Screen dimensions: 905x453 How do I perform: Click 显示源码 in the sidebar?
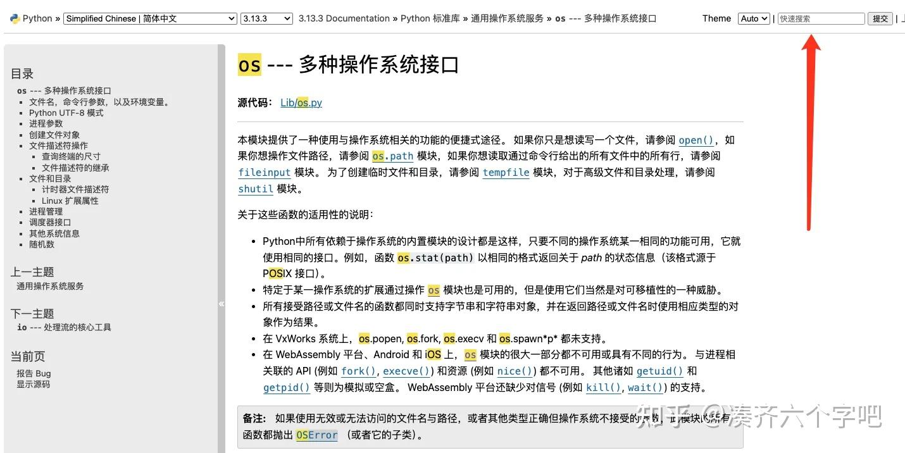click(33, 385)
